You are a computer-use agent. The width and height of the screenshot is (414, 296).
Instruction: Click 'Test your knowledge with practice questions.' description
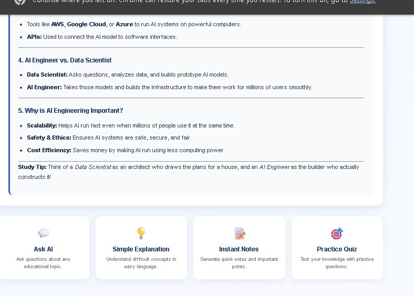337,263
